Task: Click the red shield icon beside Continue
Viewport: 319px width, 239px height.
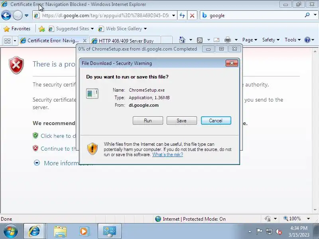Action: pyautogui.click(x=35, y=148)
